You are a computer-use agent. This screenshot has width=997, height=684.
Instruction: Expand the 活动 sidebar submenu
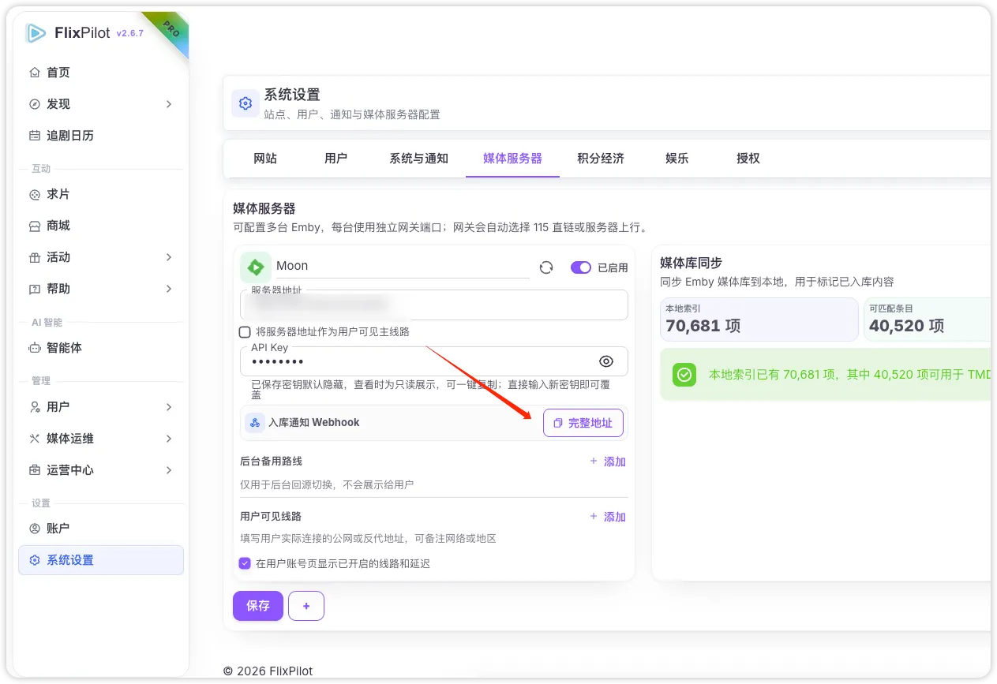(169, 257)
